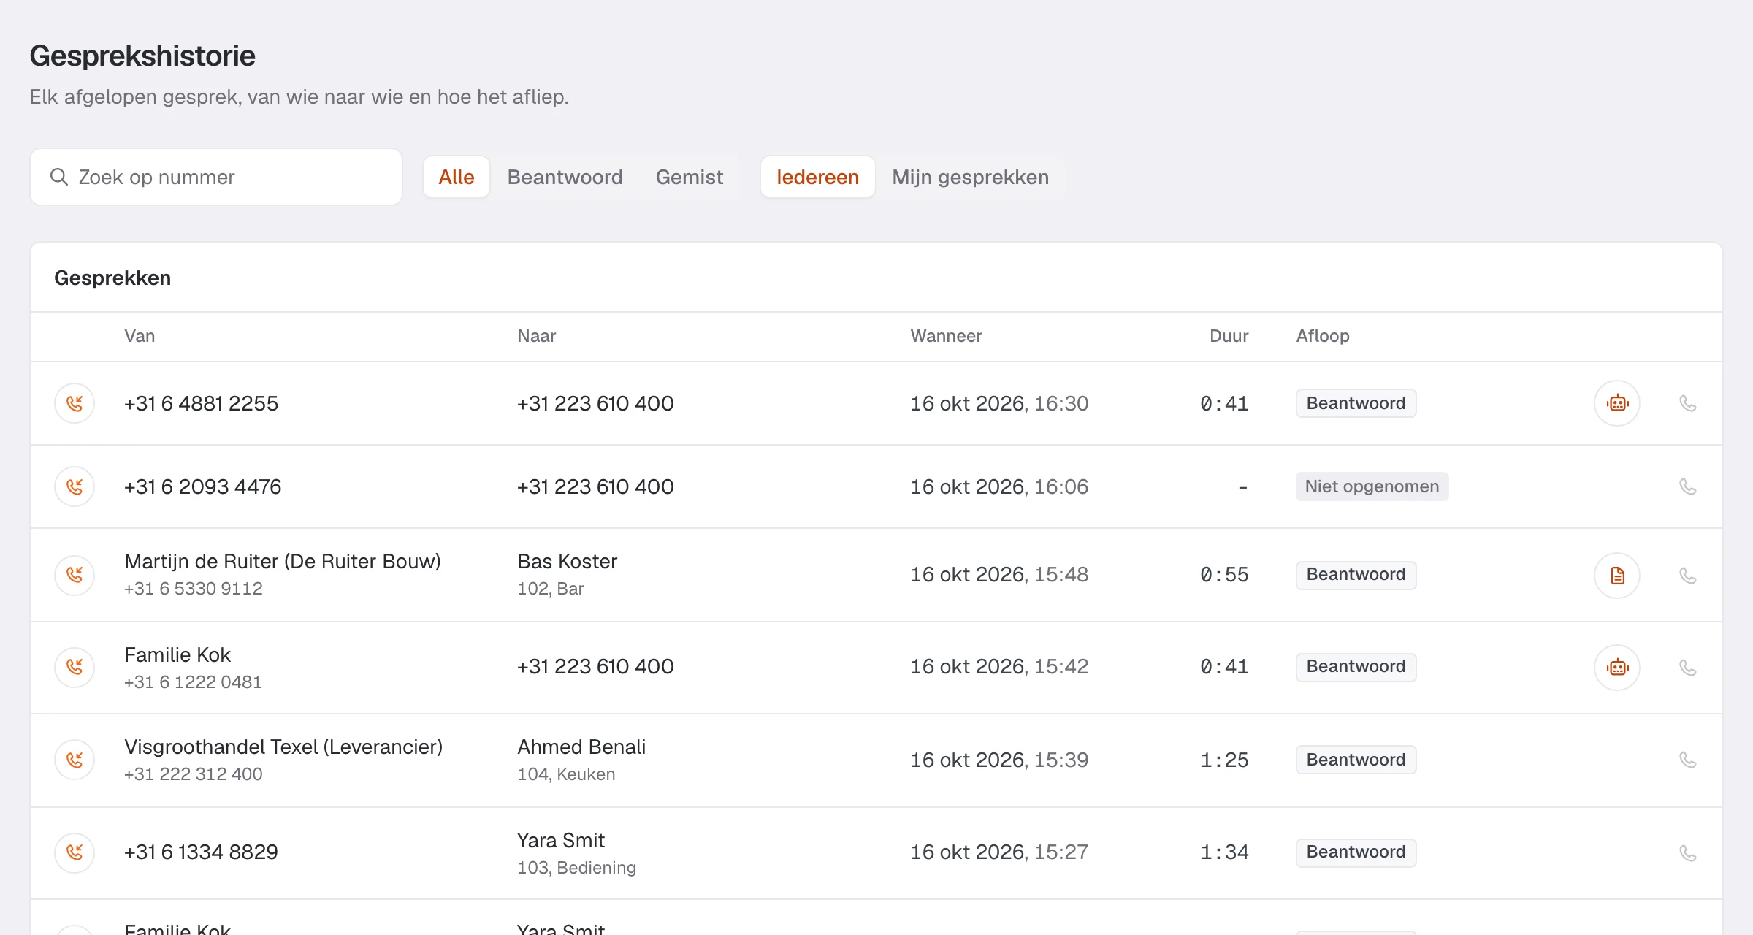This screenshot has width=1753, height=935.
Task: Click recipient Ahmed Benali
Action: point(581,747)
